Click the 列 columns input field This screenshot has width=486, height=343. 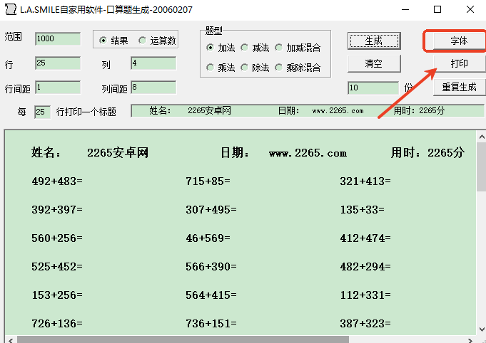tap(153, 63)
